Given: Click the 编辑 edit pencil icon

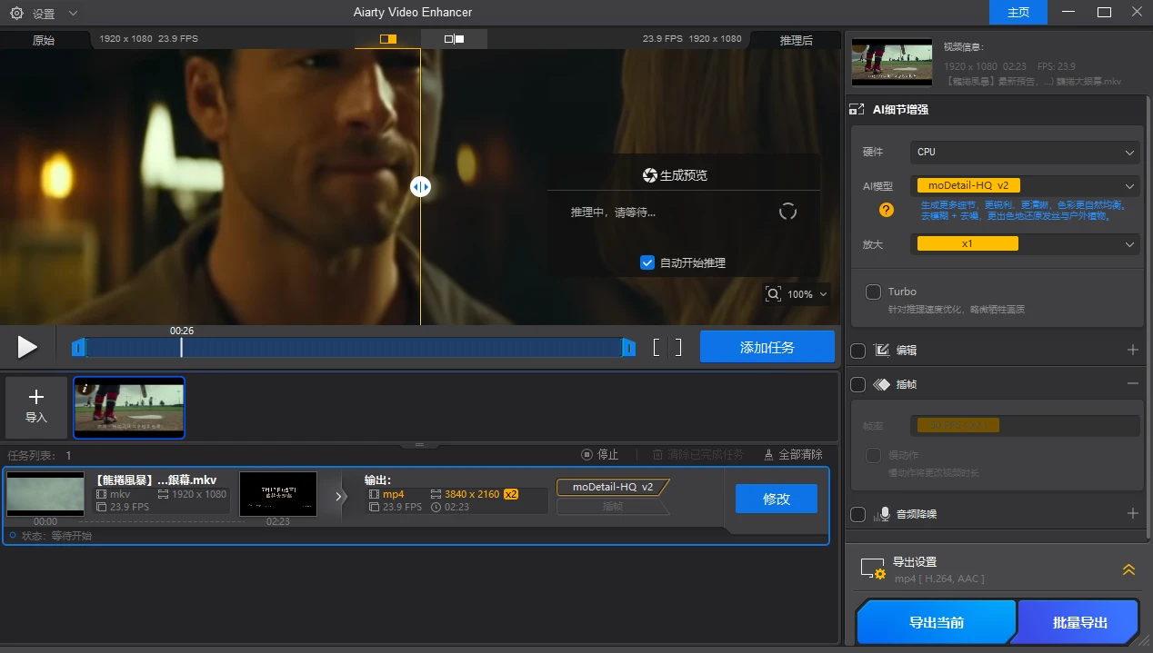Looking at the screenshot, I should point(881,350).
